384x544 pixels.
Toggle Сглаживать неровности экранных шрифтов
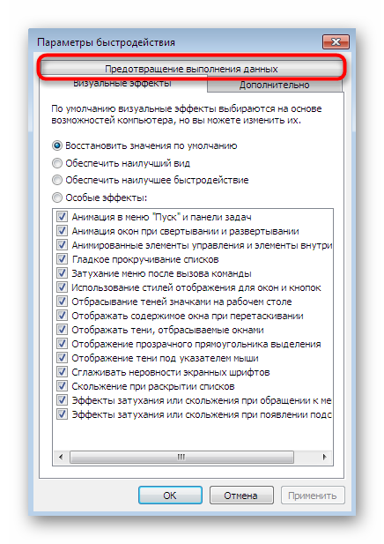tap(62, 371)
